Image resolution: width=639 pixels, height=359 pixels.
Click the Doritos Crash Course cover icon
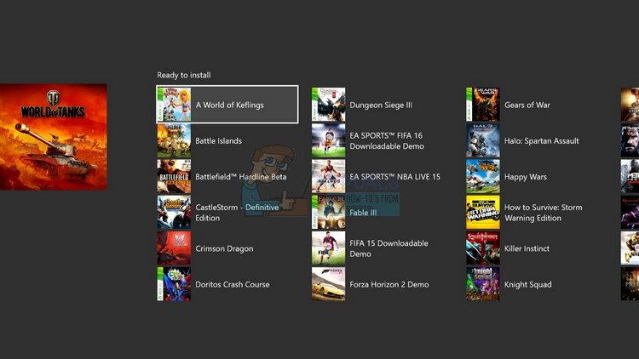pos(174,284)
